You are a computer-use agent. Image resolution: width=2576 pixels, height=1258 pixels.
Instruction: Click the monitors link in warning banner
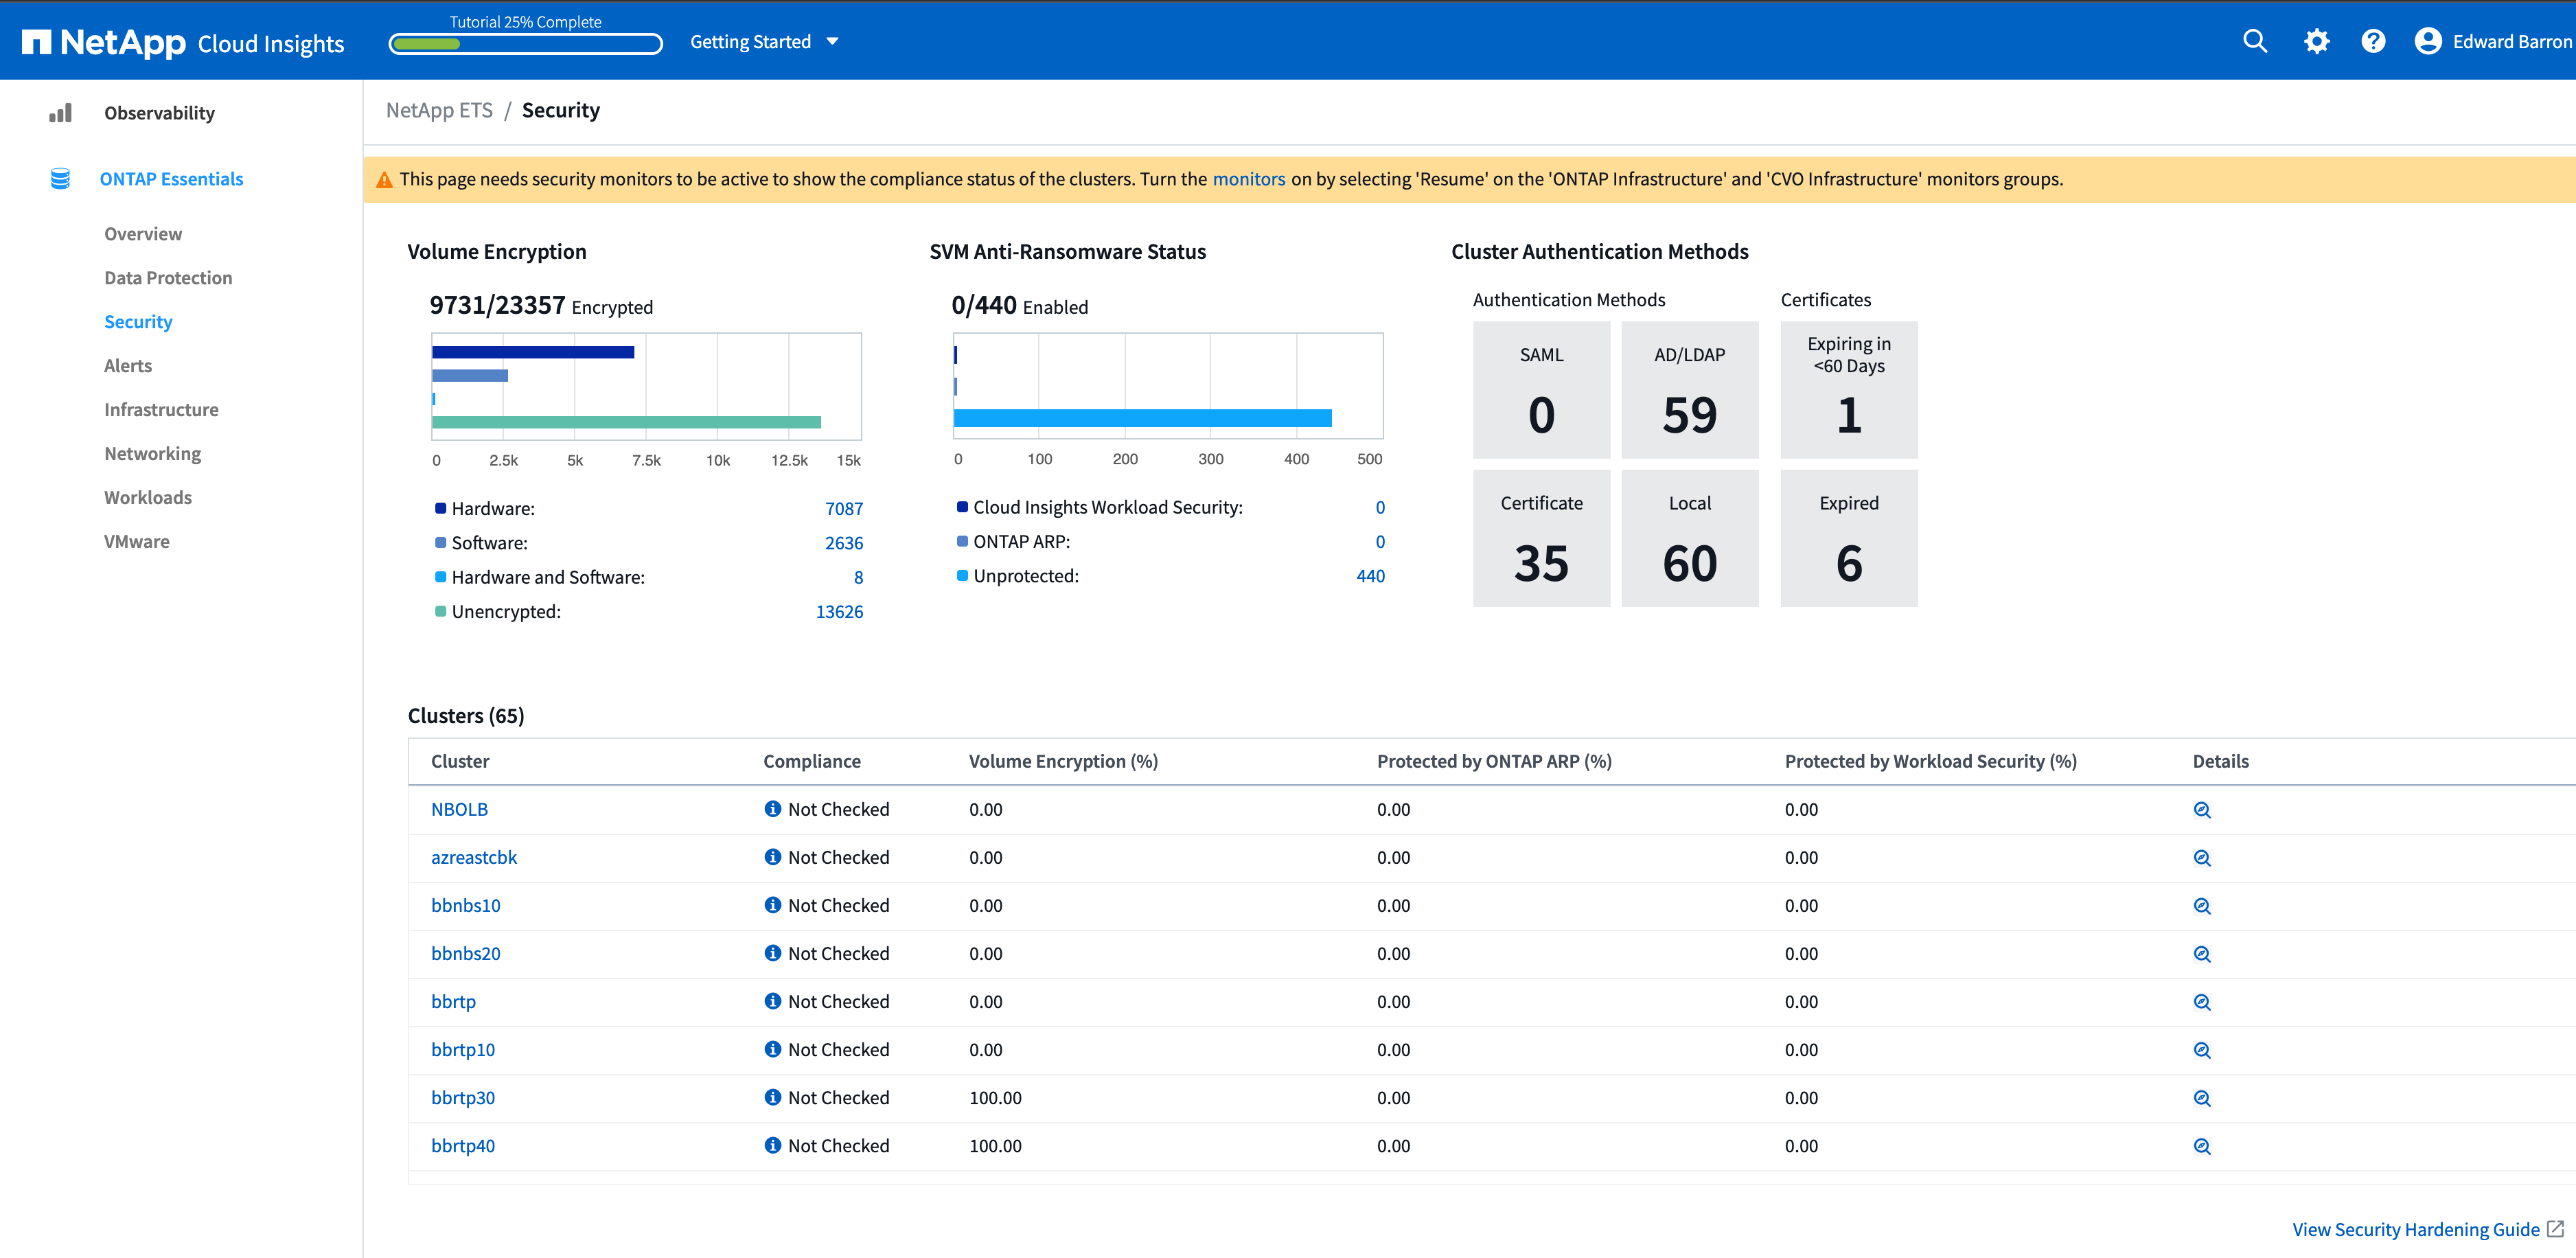pyautogui.click(x=1248, y=179)
